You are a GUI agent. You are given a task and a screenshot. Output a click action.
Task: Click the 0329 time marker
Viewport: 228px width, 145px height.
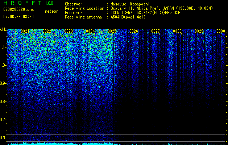pyautogui.click(x=199, y=31)
